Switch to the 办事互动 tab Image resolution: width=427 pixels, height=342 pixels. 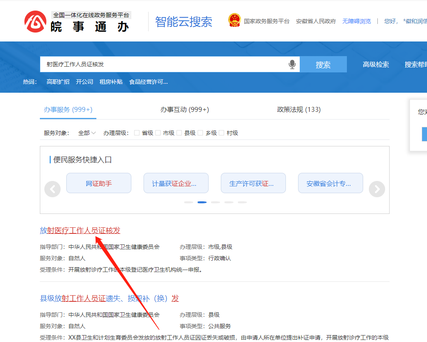[x=185, y=109]
